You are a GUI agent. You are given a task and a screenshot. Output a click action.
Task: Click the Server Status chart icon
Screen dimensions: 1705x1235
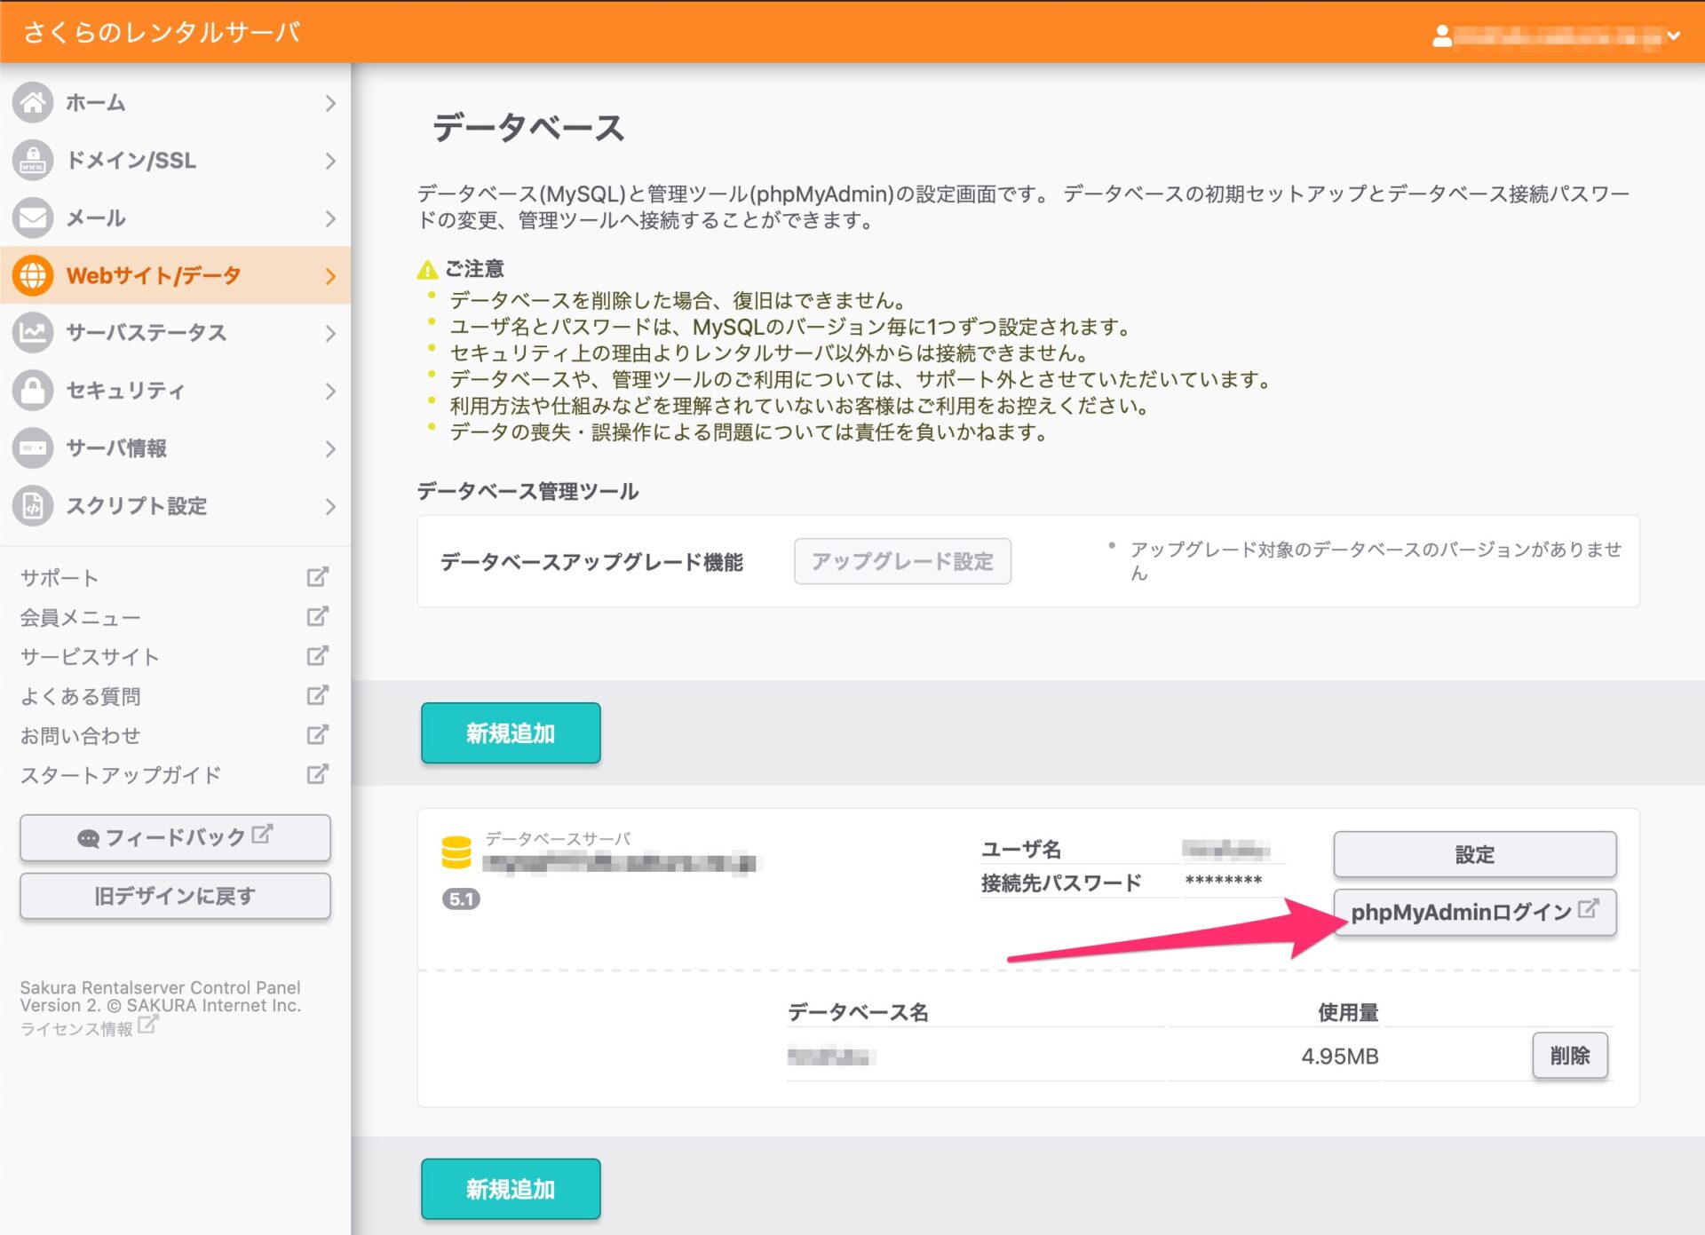pyautogui.click(x=33, y=333)
